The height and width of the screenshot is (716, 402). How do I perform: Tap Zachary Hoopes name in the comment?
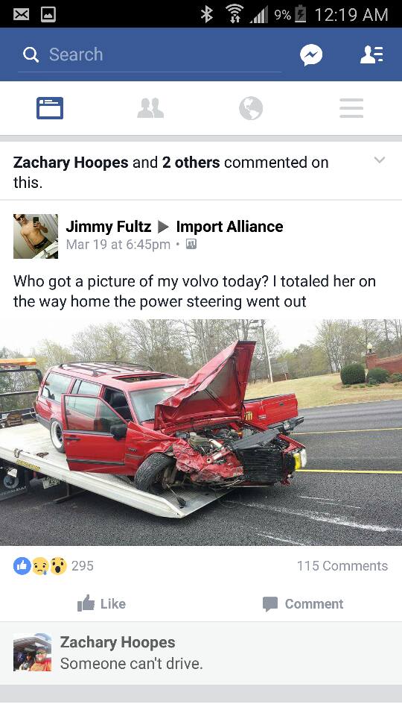tap(118, 642)
